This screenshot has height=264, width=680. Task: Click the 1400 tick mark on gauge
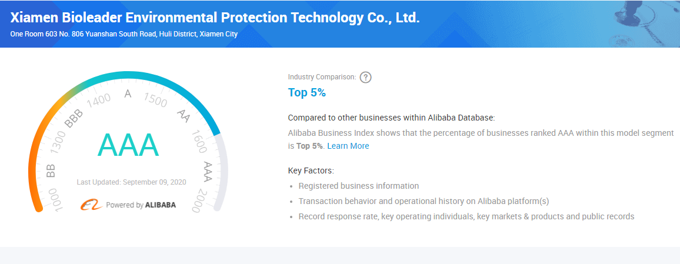click(x=99, y=100)
